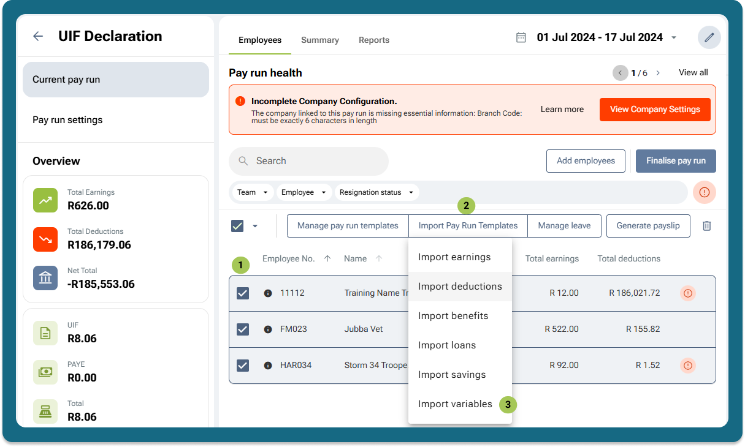Viewport: 745px width, 447px height.
Task: Uncheck the Jubba Vet row checkbox
Action: click(x=243, y=329)
